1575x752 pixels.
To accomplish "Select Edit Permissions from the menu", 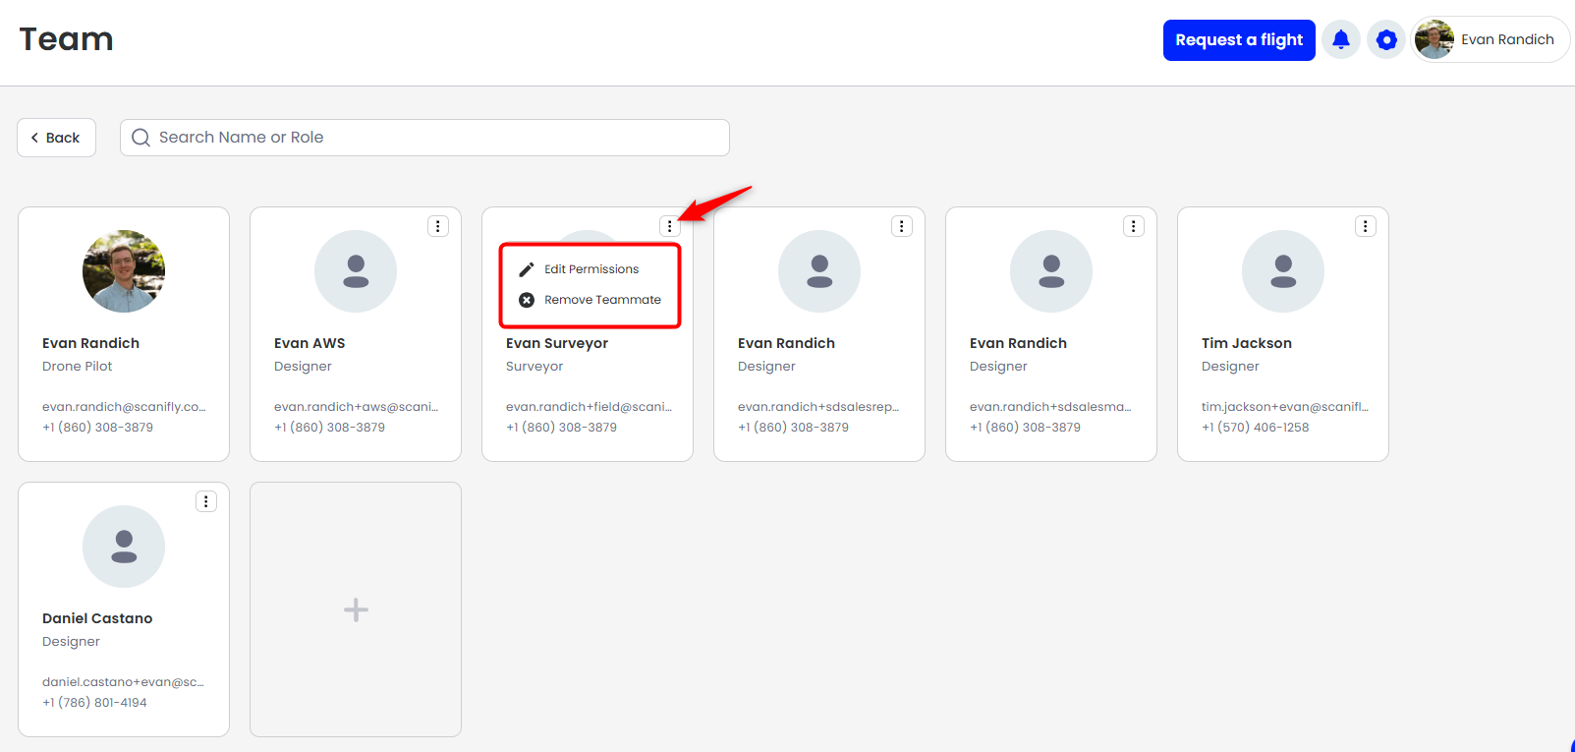I will click(x=591, y=269).
